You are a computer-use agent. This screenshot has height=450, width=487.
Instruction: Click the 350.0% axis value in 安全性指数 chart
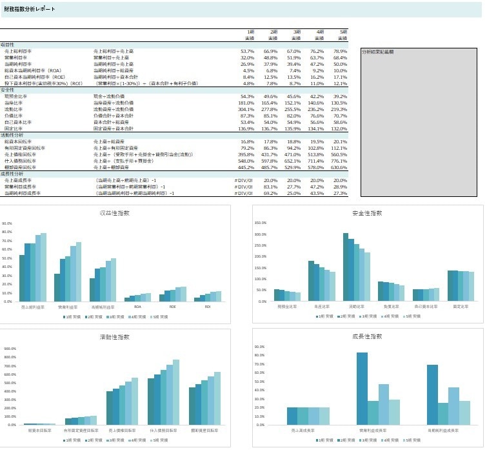point(261,223)
